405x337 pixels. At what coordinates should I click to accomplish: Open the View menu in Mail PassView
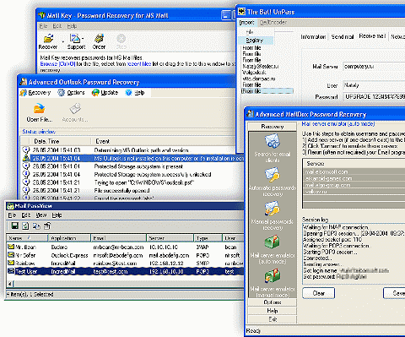(41, 215)
